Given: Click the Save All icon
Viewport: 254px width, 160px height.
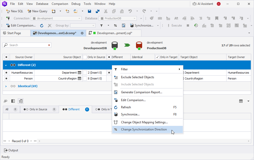Looking at the screenshot, I should pos(98,11).
